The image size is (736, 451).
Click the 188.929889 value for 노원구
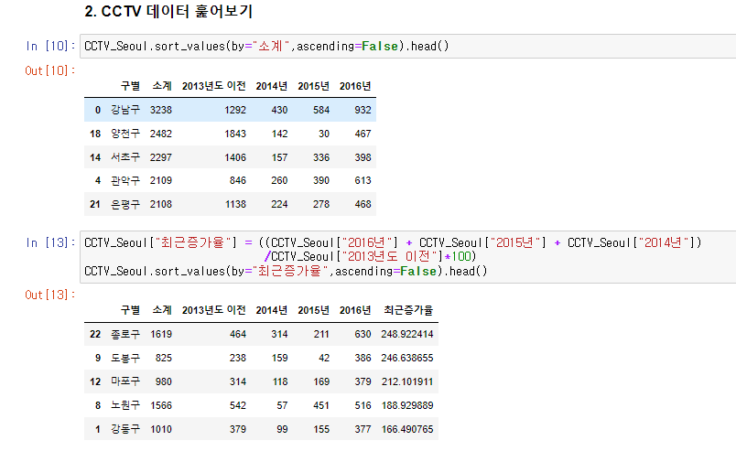tap(407, 405)
